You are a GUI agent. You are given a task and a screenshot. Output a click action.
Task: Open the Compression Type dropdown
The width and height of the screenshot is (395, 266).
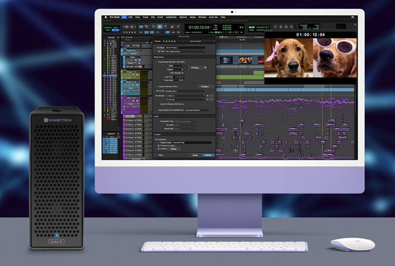pos(187,121)
